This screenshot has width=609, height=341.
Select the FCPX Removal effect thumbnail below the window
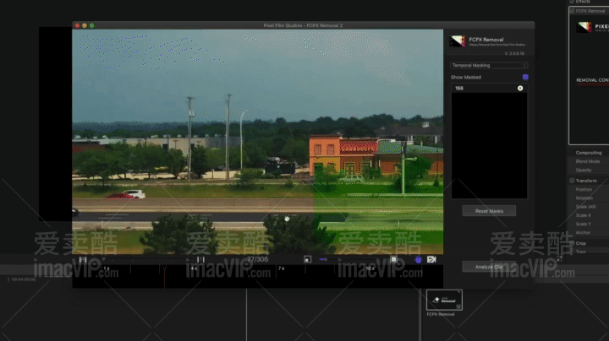coord(444,300)
